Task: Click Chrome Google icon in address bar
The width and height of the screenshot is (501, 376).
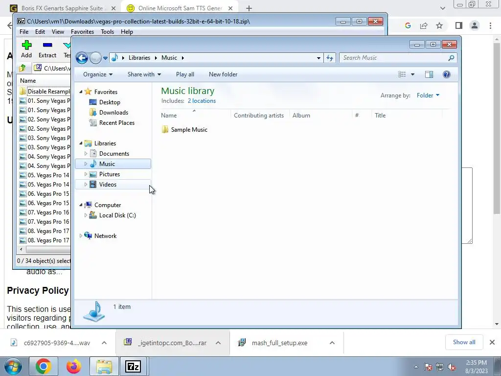Action: (408, 25)
